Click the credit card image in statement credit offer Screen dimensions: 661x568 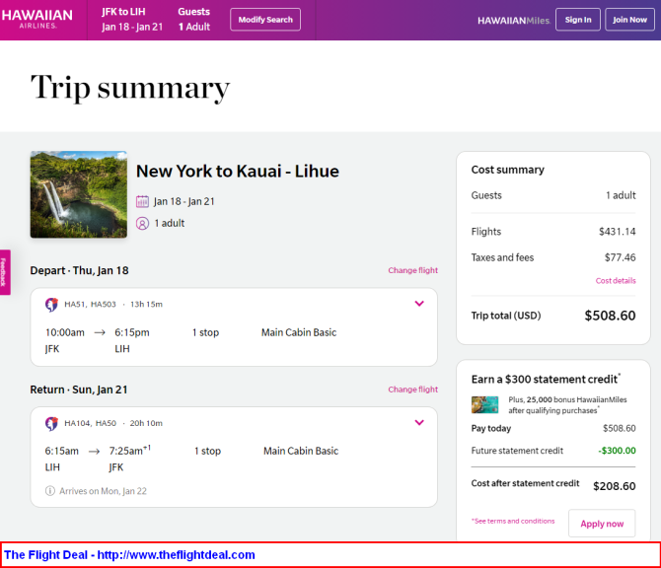484,405
